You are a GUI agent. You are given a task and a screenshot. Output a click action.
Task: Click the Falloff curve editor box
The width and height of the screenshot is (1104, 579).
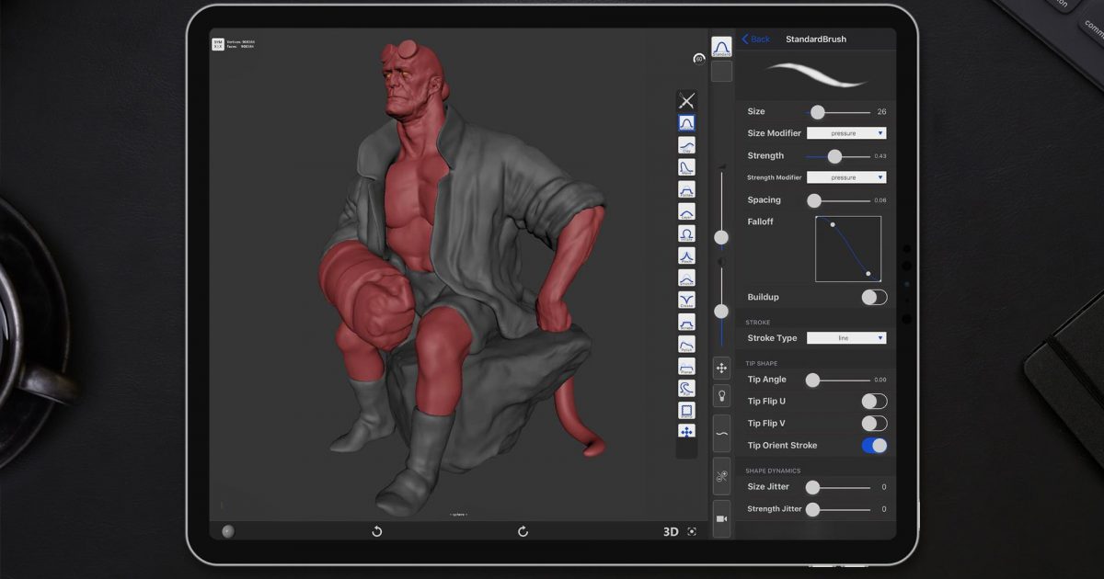[x=848, y=249]
